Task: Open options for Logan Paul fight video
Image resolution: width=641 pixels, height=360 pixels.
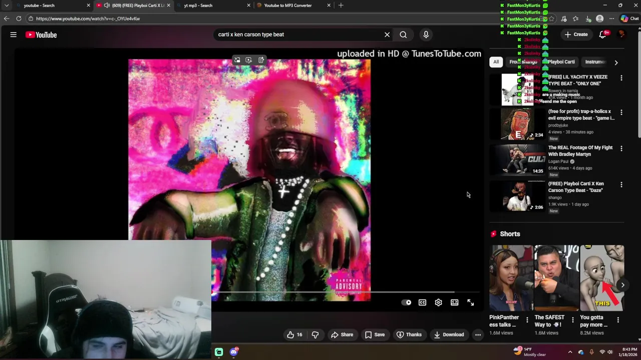Action: coord(621,148)
